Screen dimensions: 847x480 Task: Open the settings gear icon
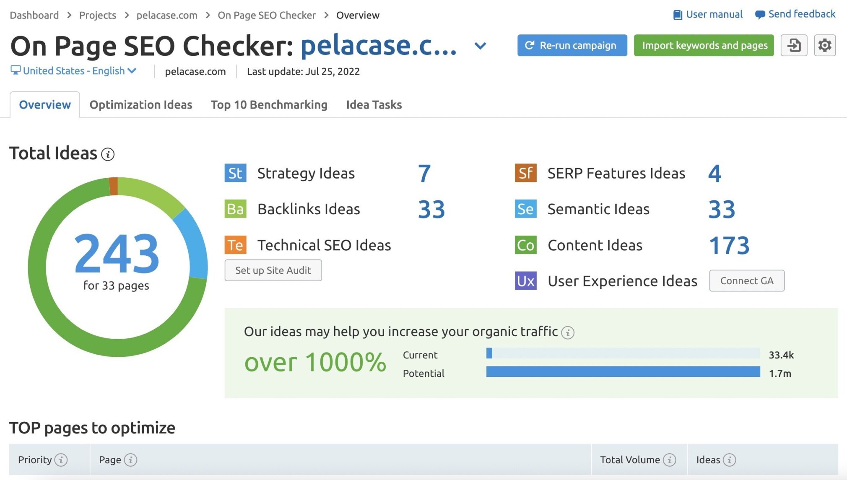tap(825, 45)
